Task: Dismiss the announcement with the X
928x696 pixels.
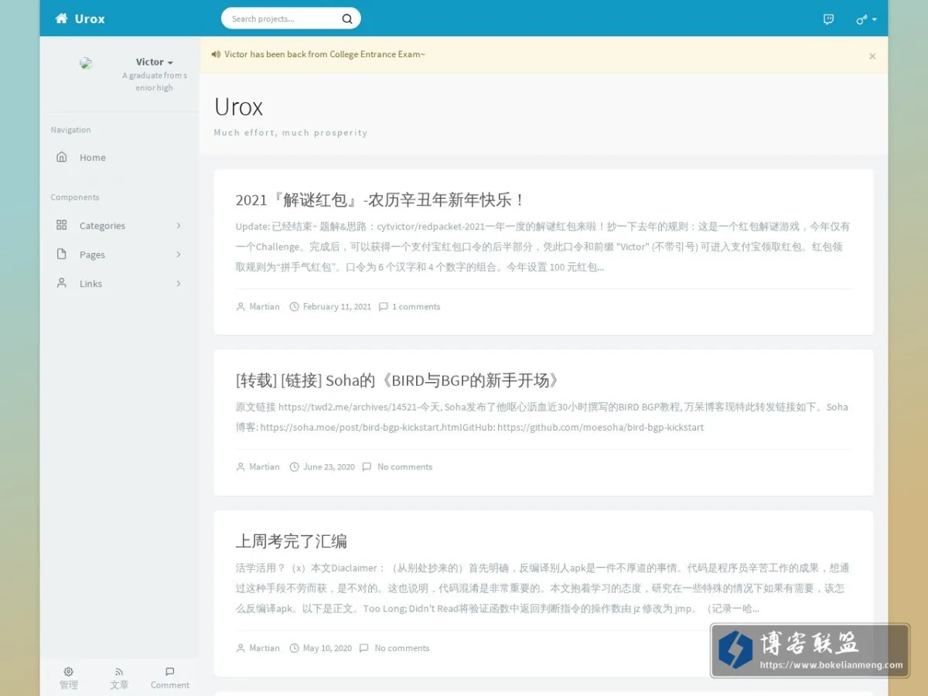Action: [x=872, y=56]
